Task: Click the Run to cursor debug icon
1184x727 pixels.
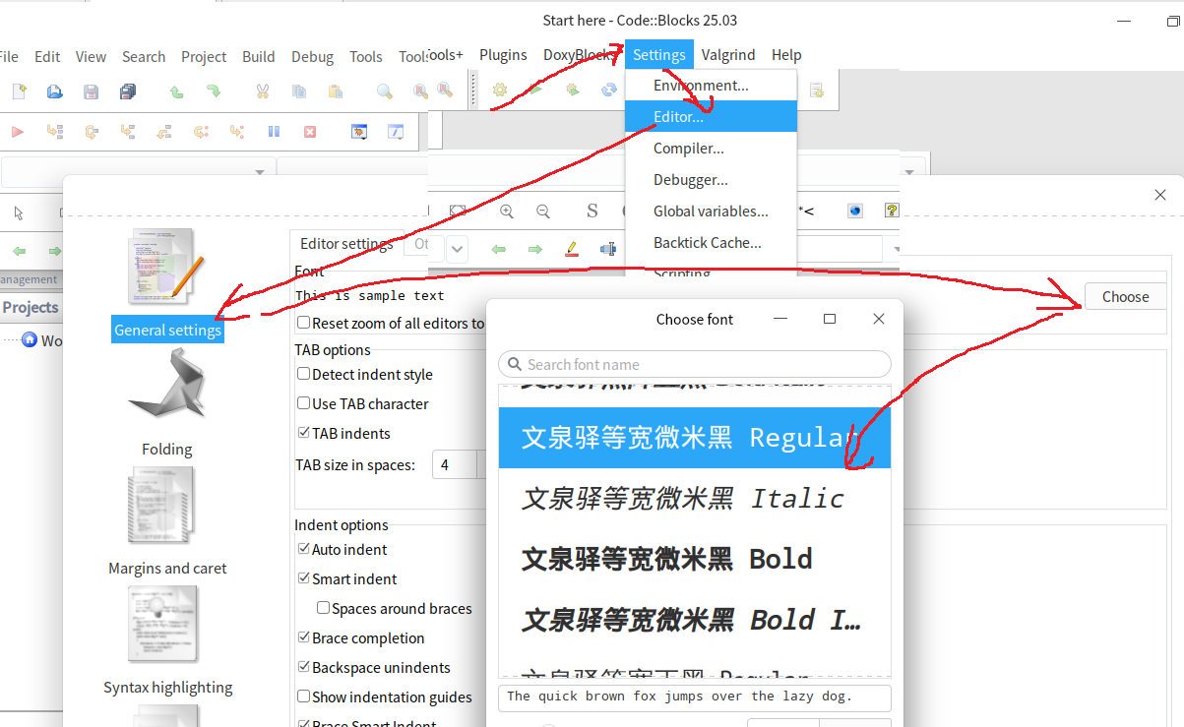Action: [54, 131]
